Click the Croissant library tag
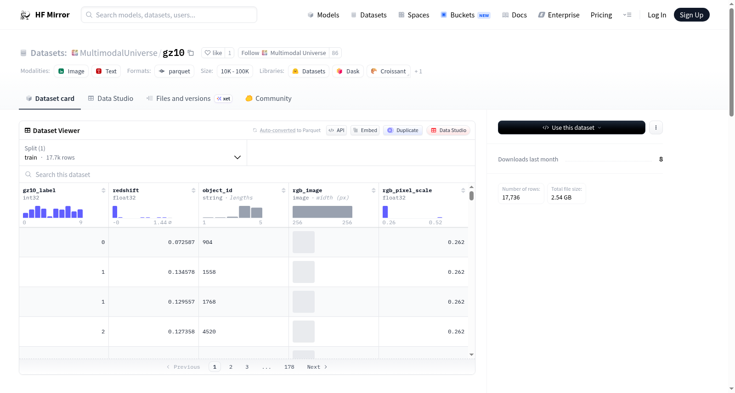The image size is (735, 393). (389, 71)
